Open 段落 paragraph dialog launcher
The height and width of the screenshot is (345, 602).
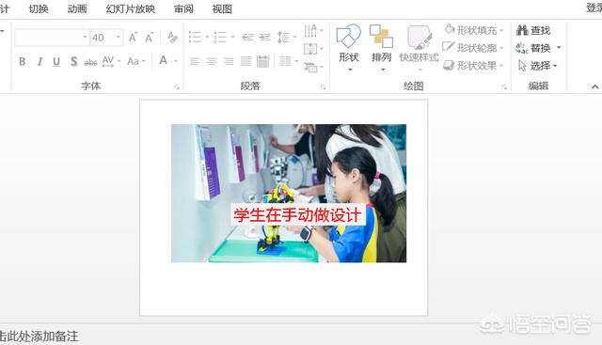[x=323, y=87]
